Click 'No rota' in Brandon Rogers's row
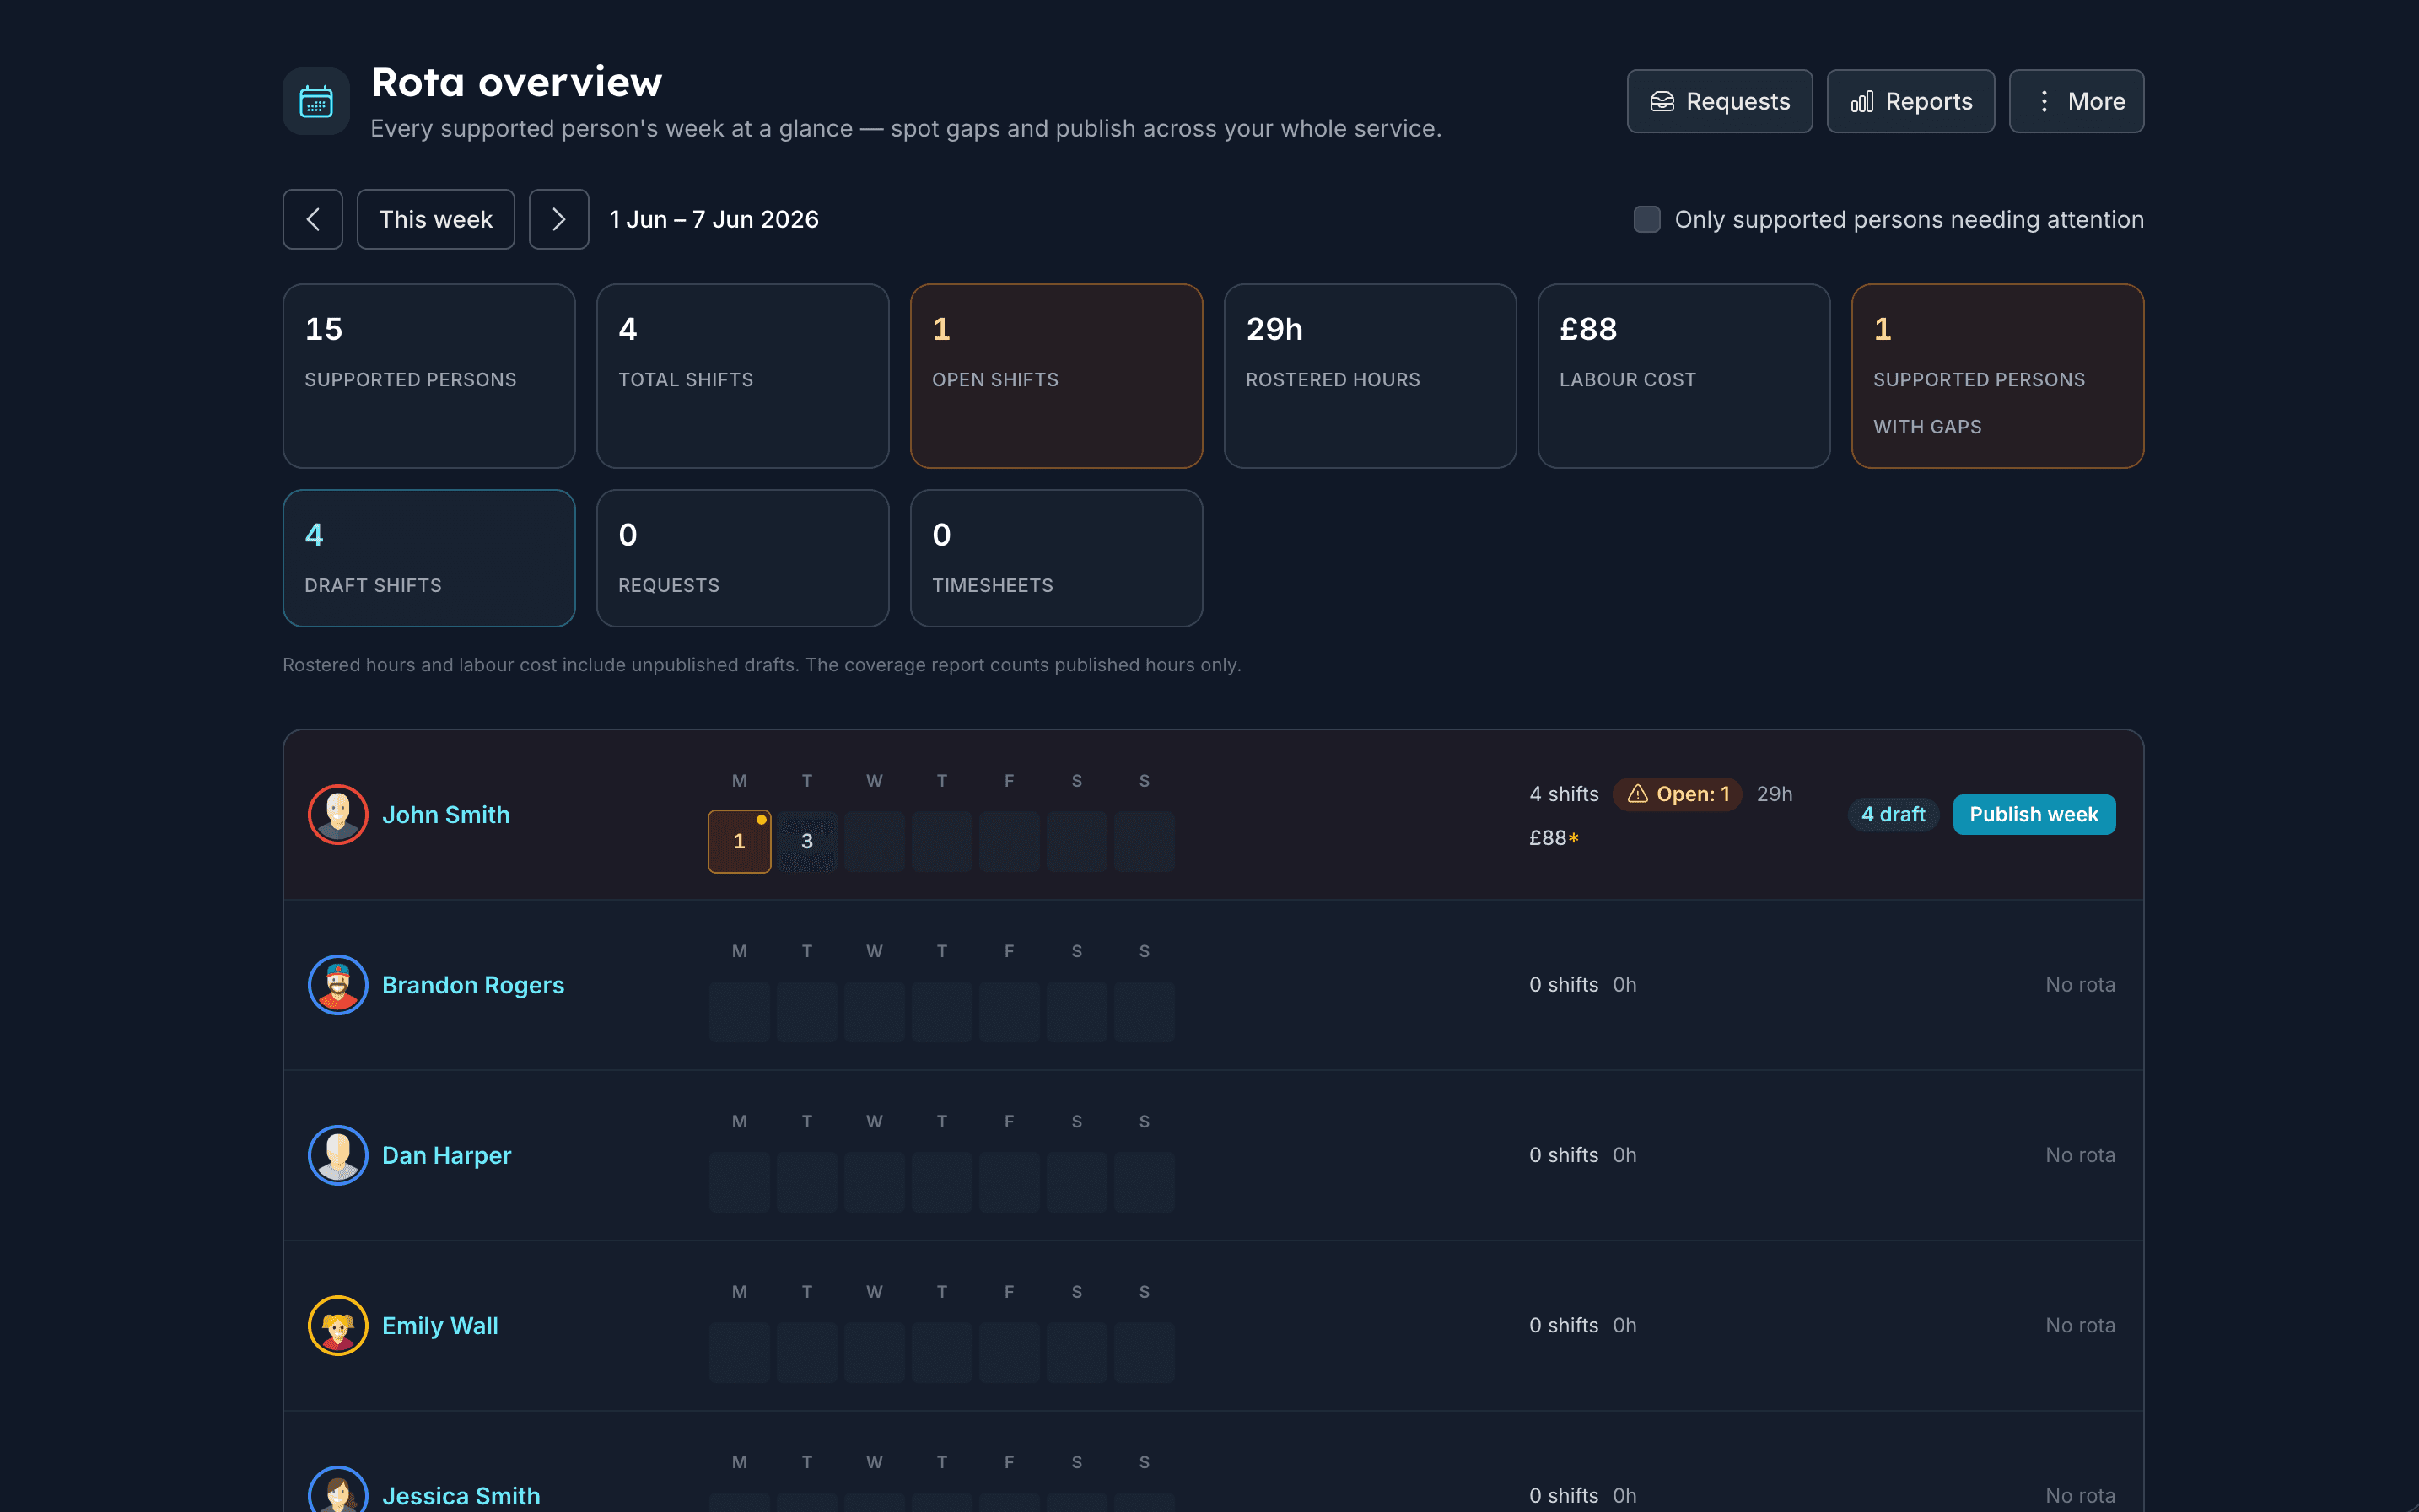Screen dimensions: 2419x1512 point(2080,985)
